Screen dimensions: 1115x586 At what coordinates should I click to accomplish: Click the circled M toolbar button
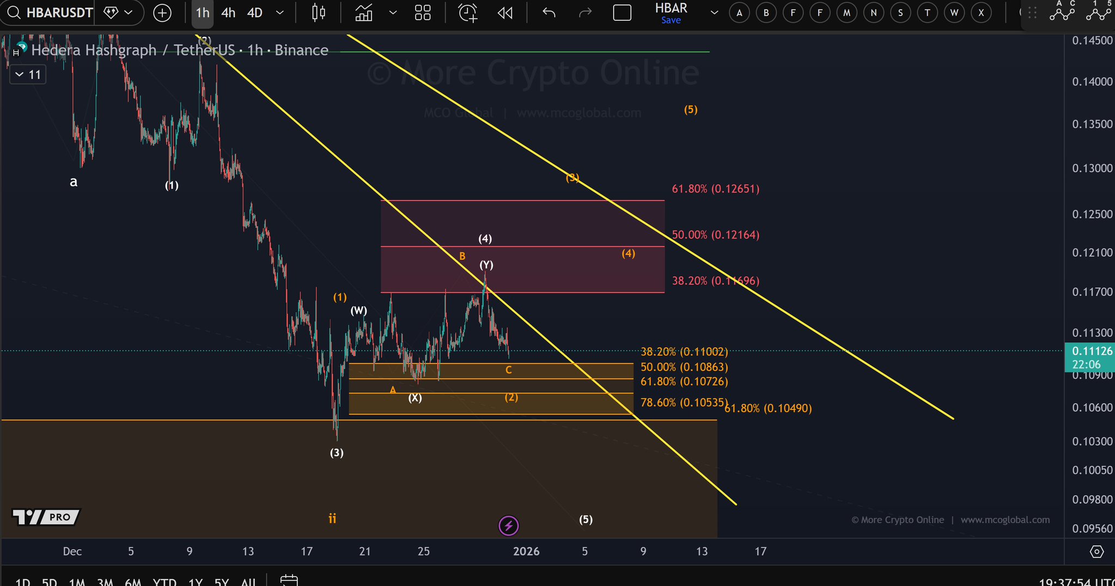846,13
